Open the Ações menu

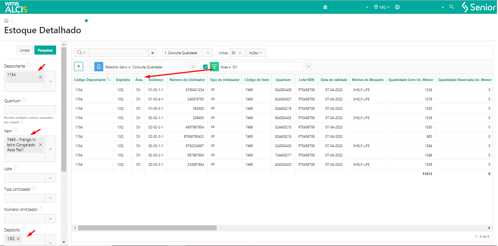tap(256, 53)
